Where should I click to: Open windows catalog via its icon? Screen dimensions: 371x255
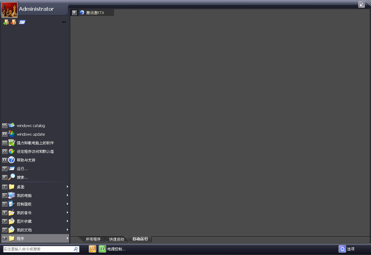[x=11, y=126]
